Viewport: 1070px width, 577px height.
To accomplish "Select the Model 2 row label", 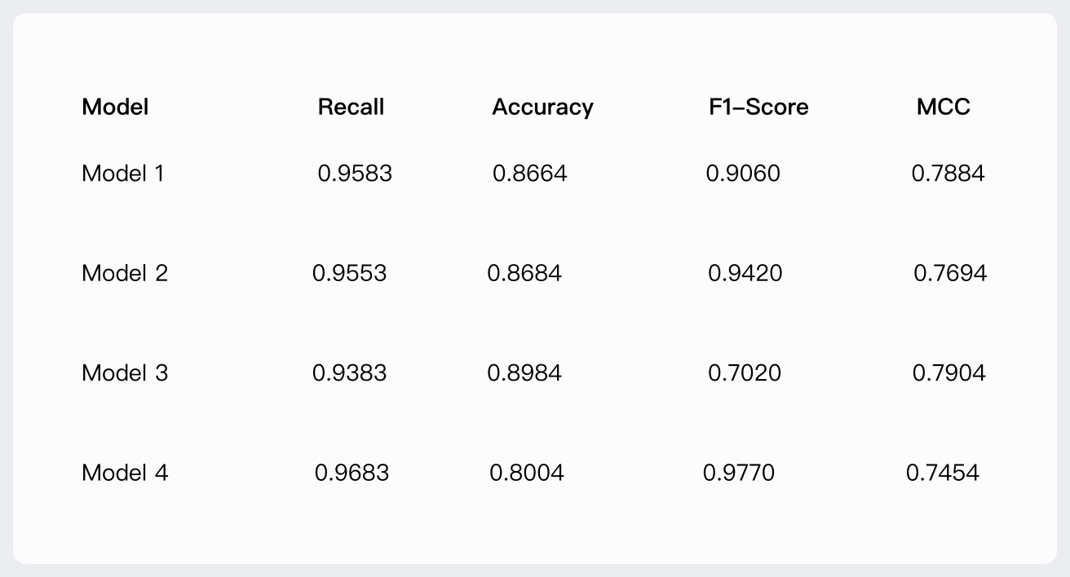I will (x=125, y=273).
